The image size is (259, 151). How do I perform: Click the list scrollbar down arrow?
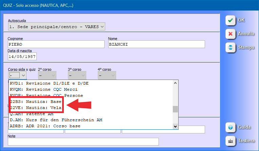pyautogui.click(x=175, y=126)
